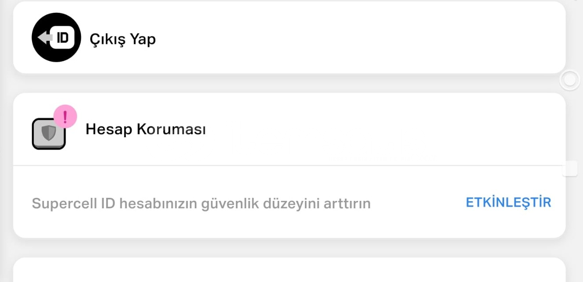Click the gray shield account protection icon
583x282 pixels.
coord(49,134)
